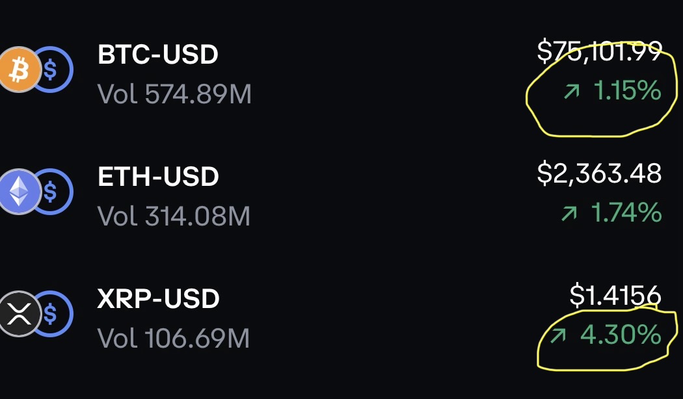Viewport: 683px width, 399px height.
Task: Click the $1.4156 XRP price
Action: (615, 296)
